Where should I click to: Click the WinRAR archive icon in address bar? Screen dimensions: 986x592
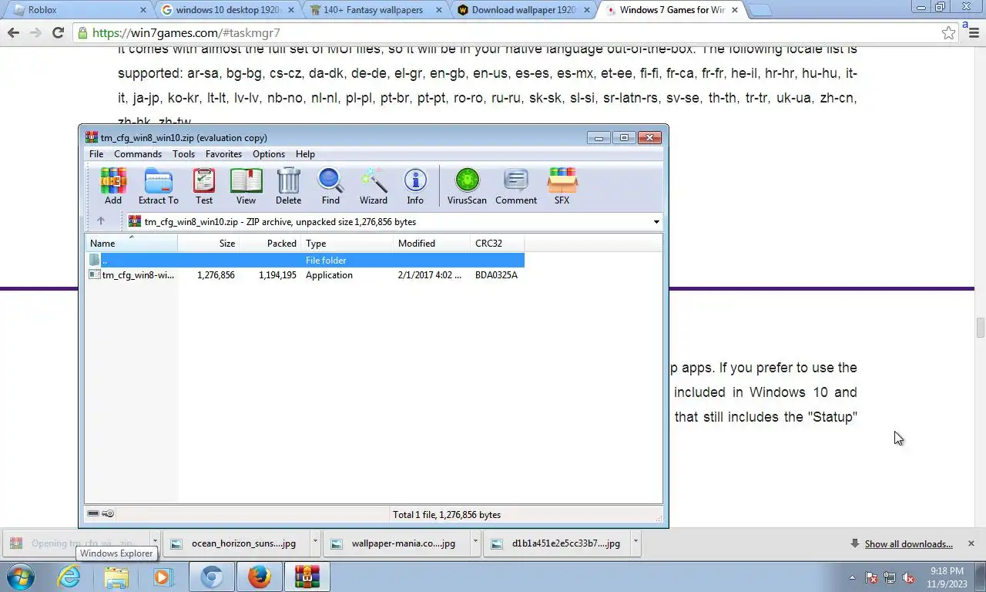pos(135,221)
